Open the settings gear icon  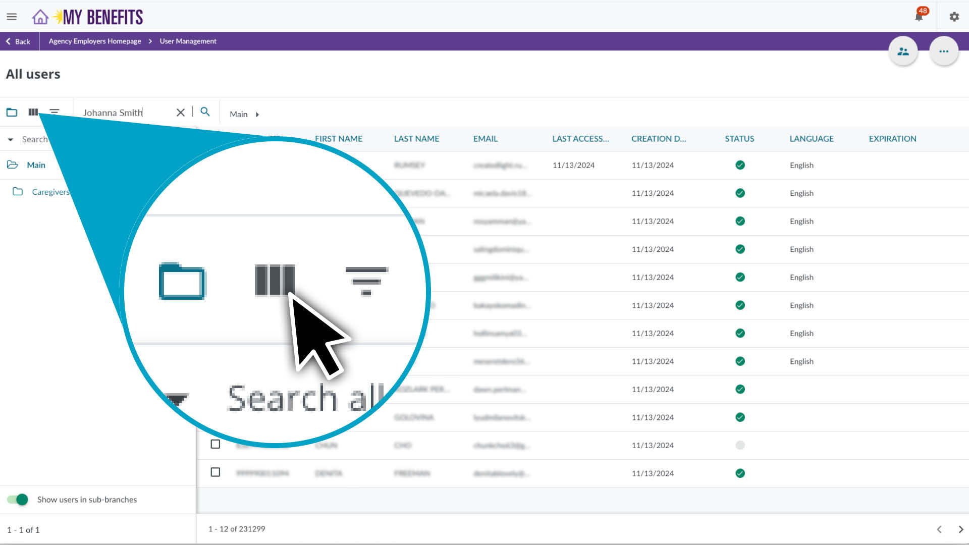[954, 17]
